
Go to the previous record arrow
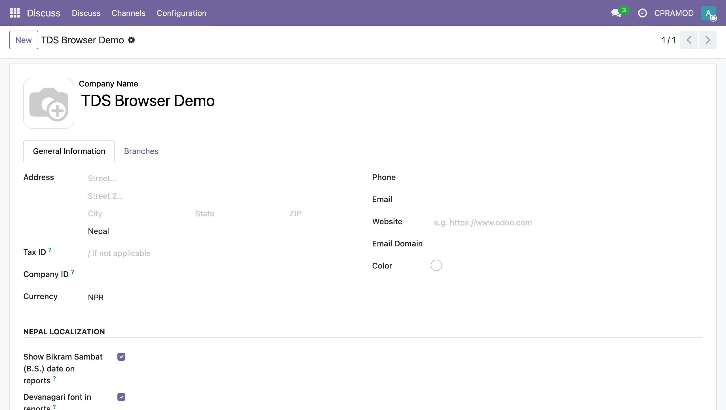(689, 40)
